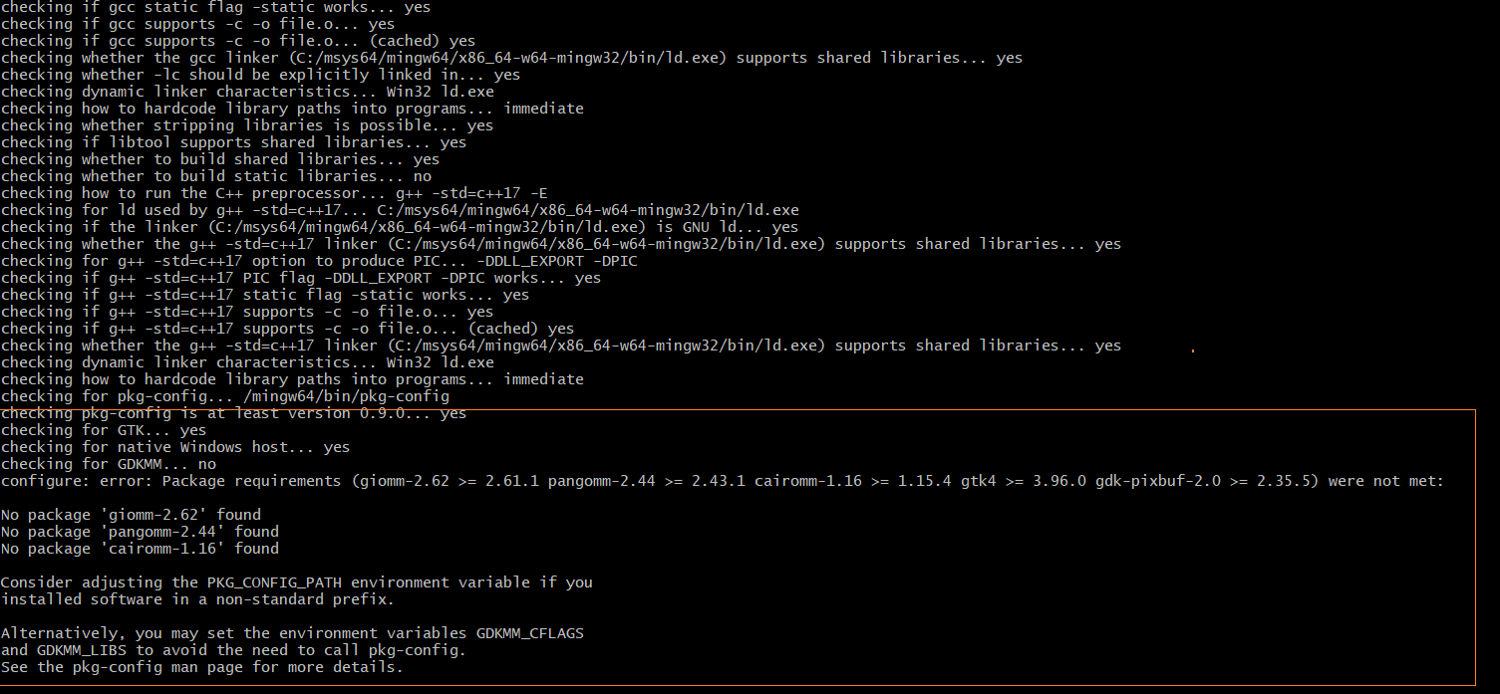Click the 'GDKMM_LIBS' text in the last paragraph
The width and height of the screenshot is (1500, 694).
click(x=82, y=650)
